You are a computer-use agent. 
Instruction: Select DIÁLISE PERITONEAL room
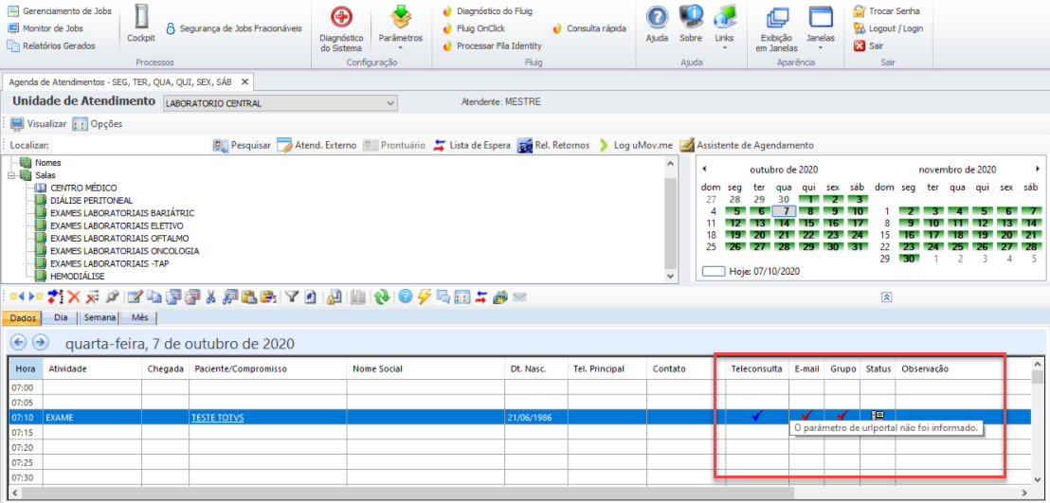(x=91, y=201)
